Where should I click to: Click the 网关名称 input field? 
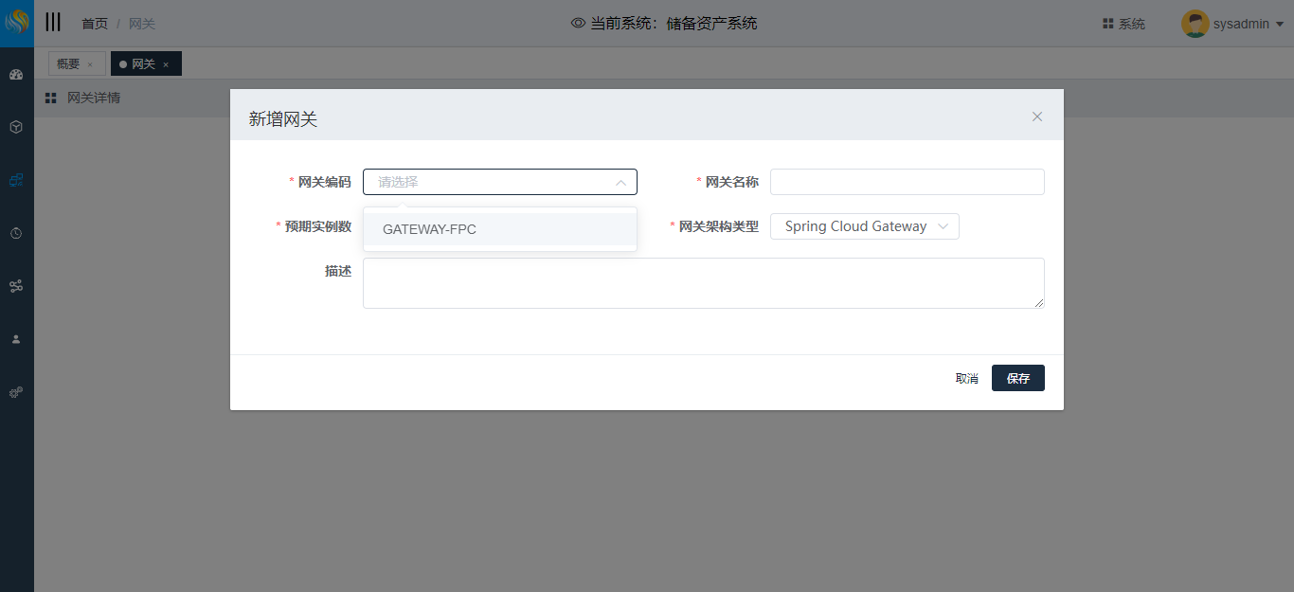[907, 182]
